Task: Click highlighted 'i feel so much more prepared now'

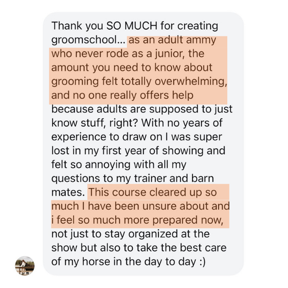Action: click(136, 220)
